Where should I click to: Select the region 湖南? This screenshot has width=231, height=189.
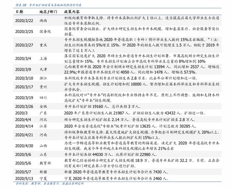[x=44, y=21]
